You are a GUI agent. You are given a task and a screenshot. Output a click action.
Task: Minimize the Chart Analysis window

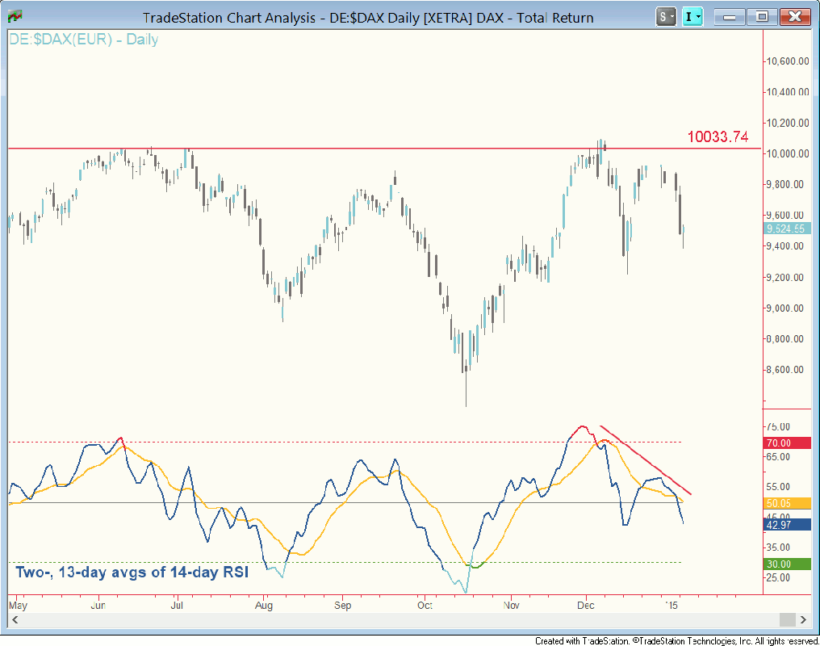click(731, 16)
